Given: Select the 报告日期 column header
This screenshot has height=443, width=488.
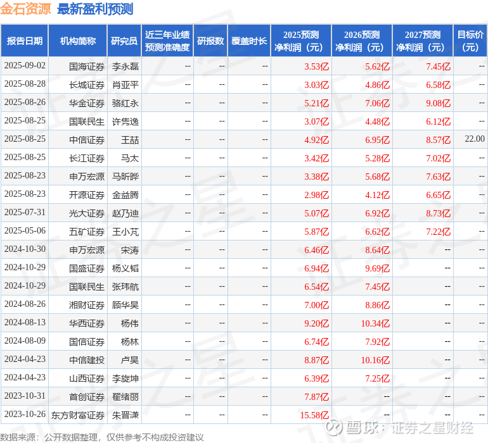Looking at the screenshot, I should pyautogui.click(x=25, y=41).
